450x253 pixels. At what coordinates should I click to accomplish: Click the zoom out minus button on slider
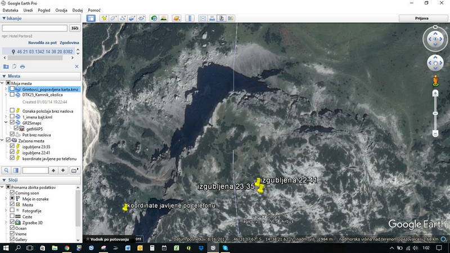pyautogui.click(x=435, y=134)
